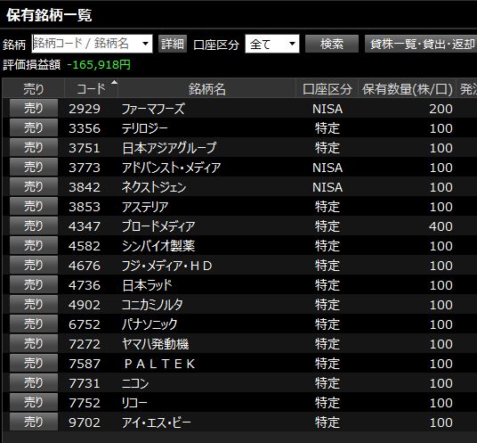Click 売り button for リコー row
The image size is (477, 443).
click(34, 402)
